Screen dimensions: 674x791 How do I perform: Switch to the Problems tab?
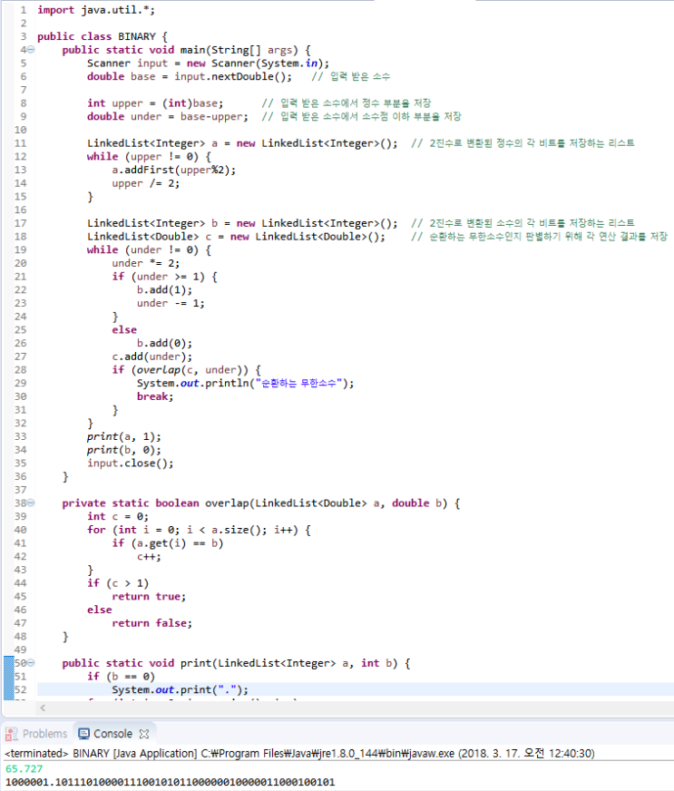[44, 733]
